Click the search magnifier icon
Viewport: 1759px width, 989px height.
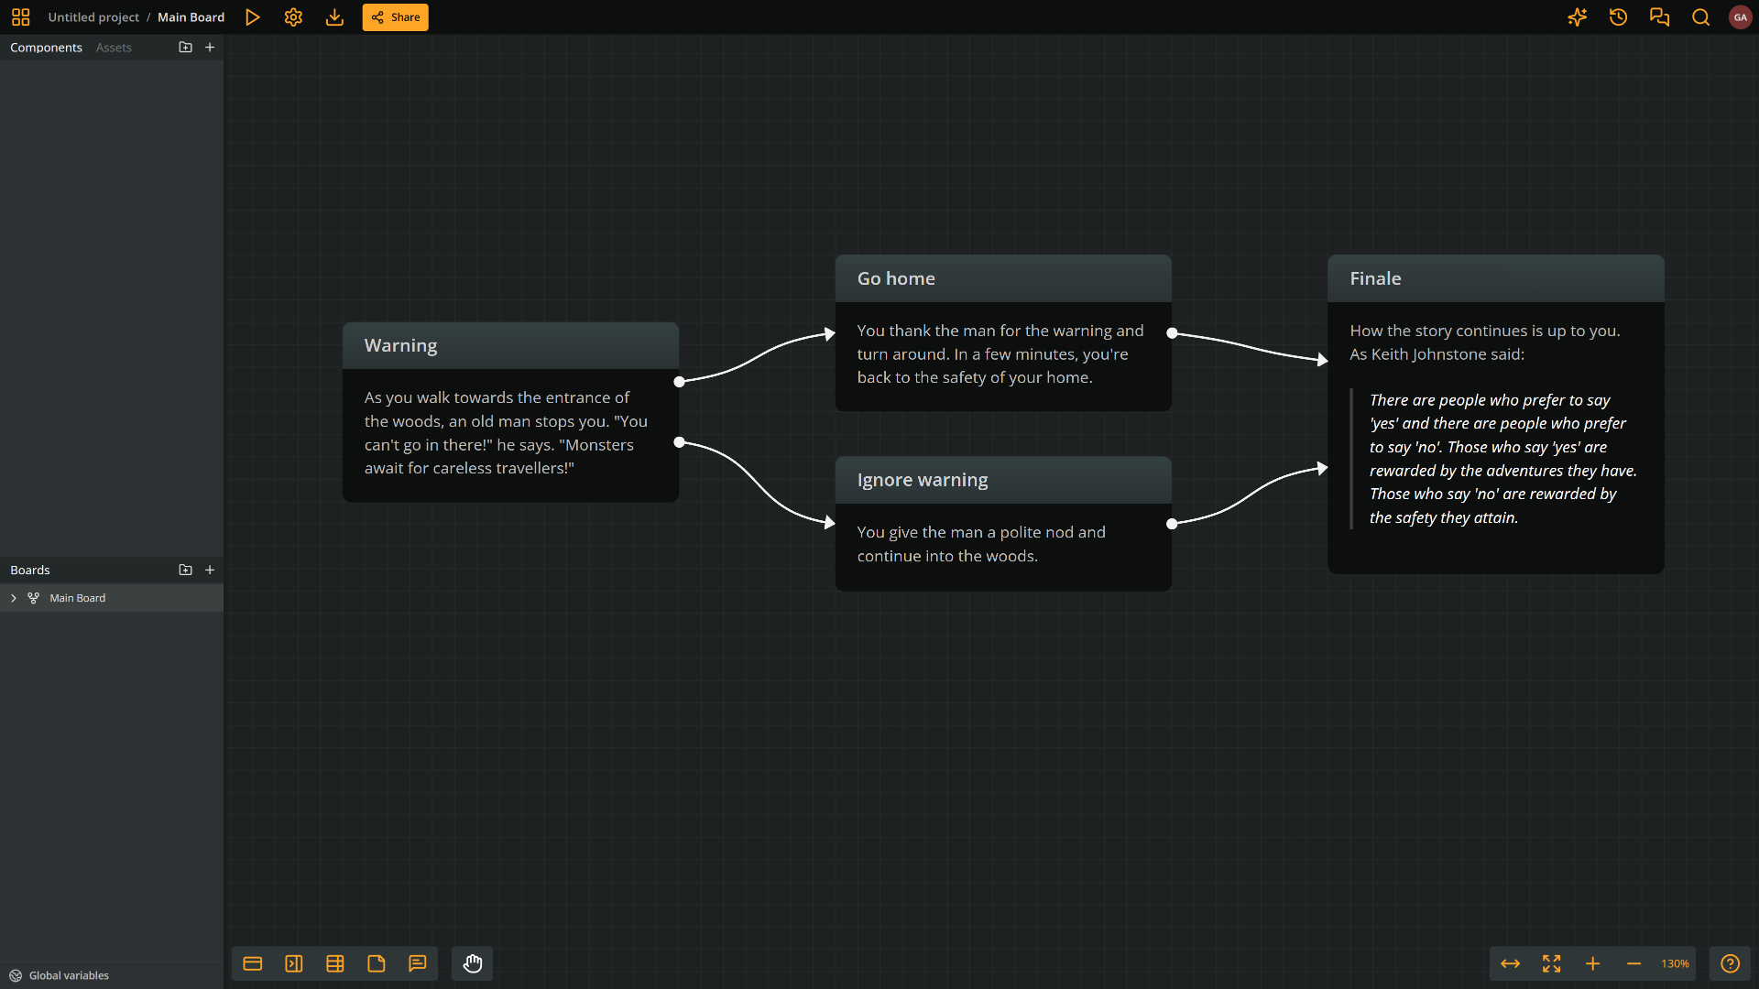1700,17
